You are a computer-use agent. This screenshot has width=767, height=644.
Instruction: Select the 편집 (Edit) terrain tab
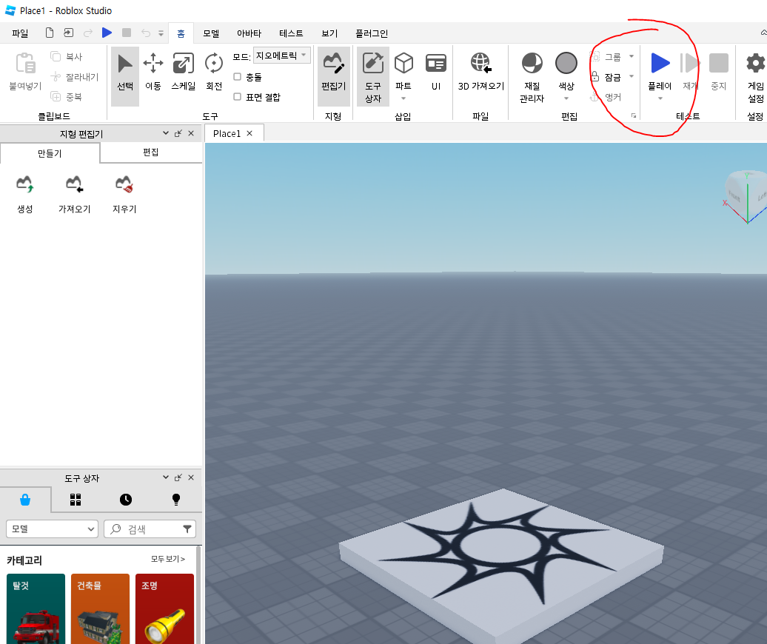pos(151,152)
